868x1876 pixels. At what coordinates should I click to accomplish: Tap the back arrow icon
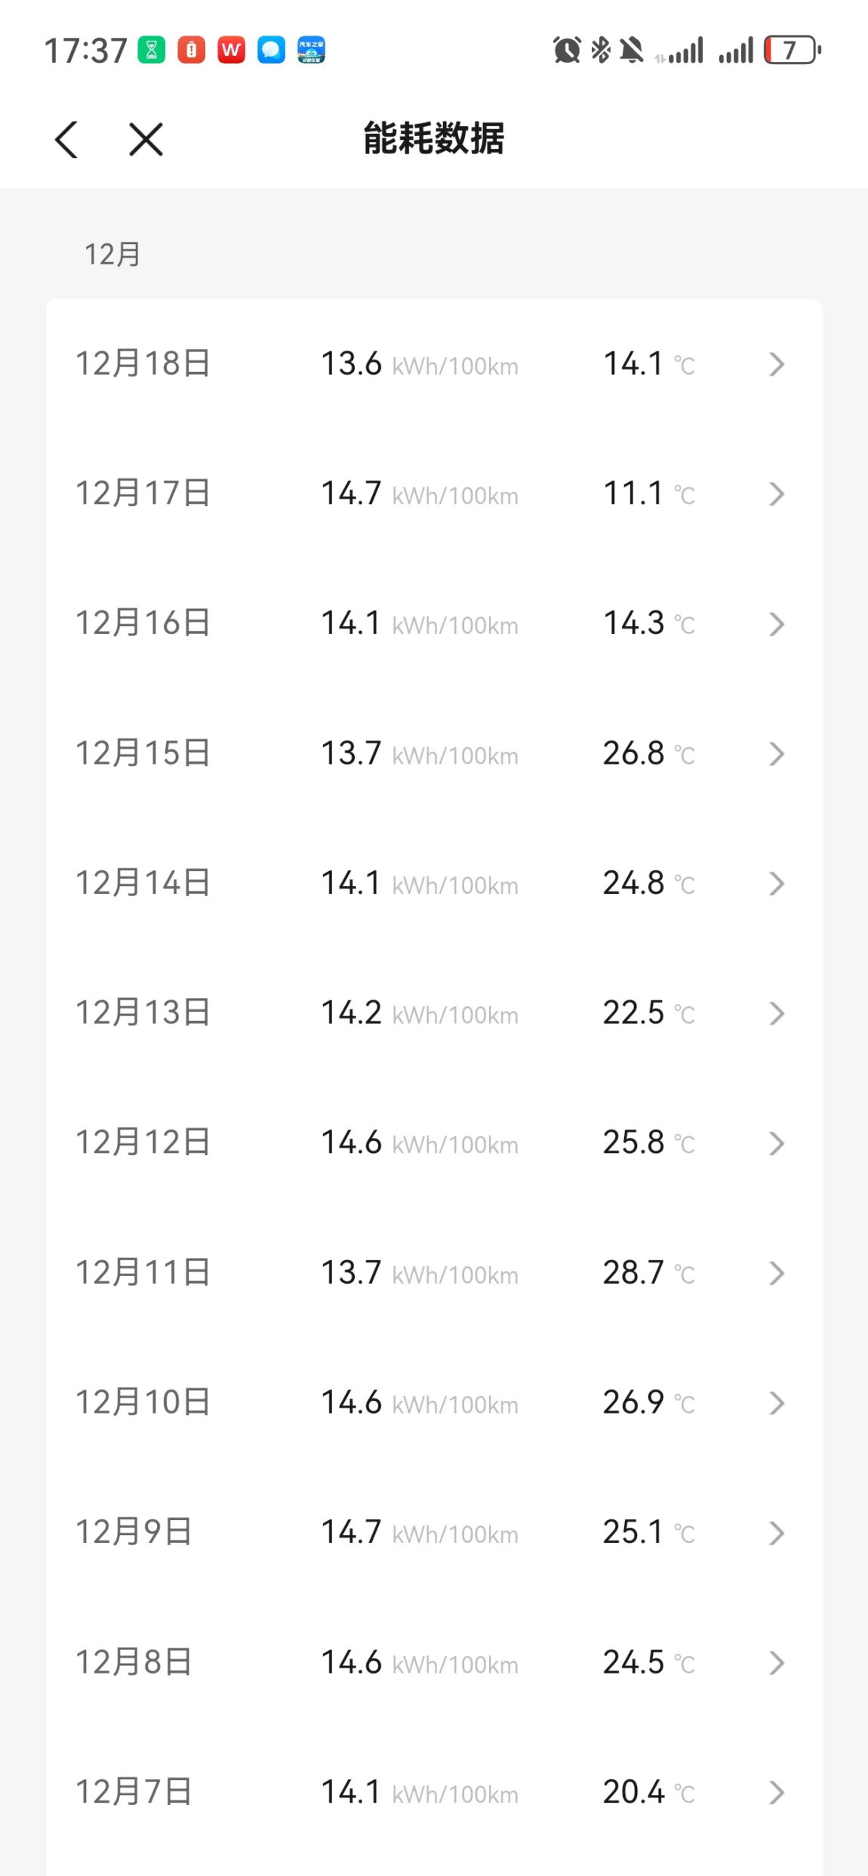point(66,140)
